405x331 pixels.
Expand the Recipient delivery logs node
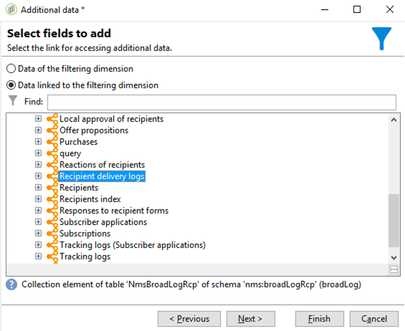coord(38,176)
